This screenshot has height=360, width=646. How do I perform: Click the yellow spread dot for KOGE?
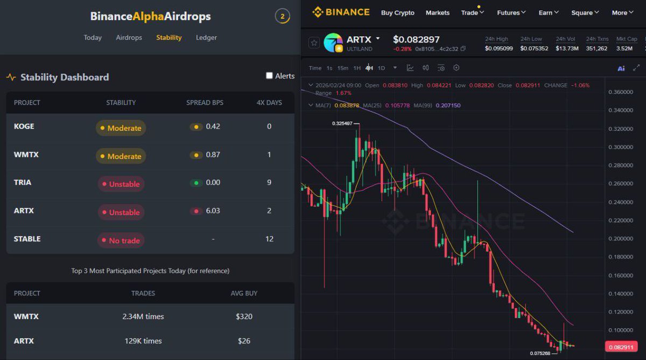(x=196, y=127)
